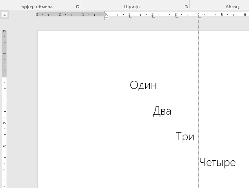Click the "Абзац" group label
Screen dimensions: 249x188
(232, 7)
